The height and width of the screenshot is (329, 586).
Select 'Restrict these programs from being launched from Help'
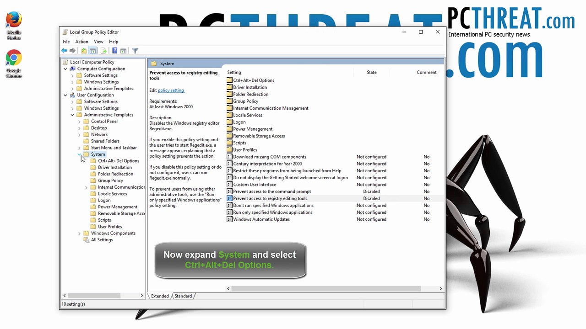(x=335, y=170)
